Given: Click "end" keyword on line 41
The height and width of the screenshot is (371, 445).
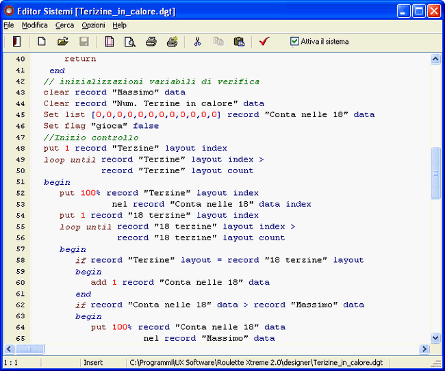Looking at the screenshot, I should point(57,71).
